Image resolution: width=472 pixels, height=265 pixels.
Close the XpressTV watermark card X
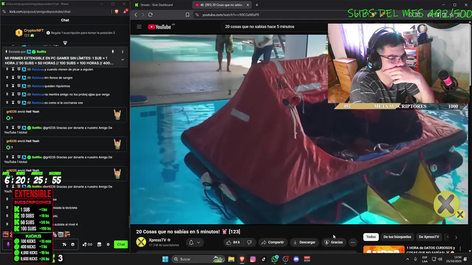pos(460,214)
